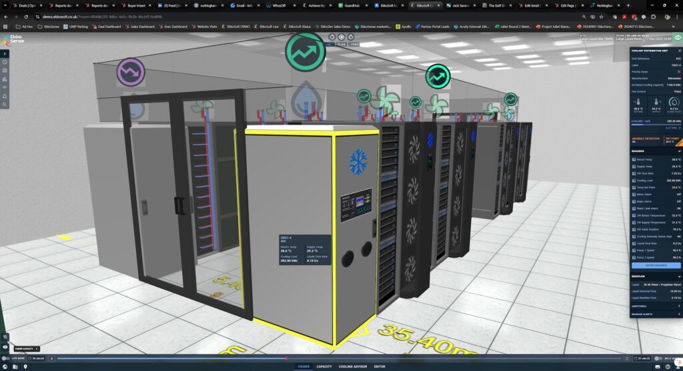Click the Export Readings button
This screenshot has width=683, height=371.
[x=656, y=265]
